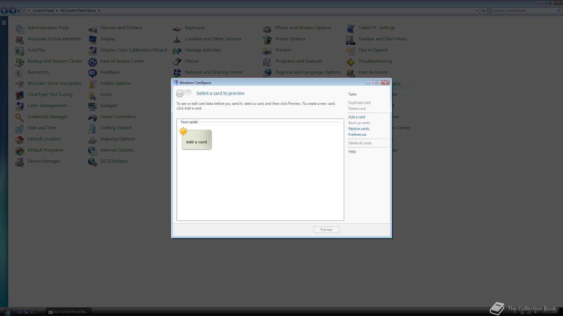The image size is (563, 316).
Task: Click Credential Manager icon
Action: [x=20, y=117]
